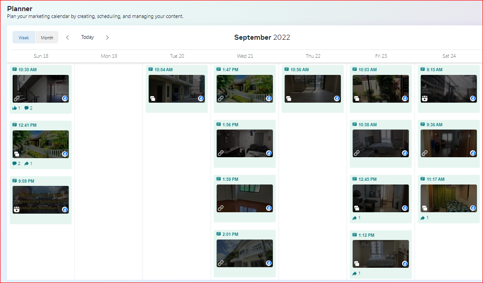The height and width of the screenshot is (283, 483).
Task: Click link icon on Wed 1:47 PM post
Action: click(x=221, y=98)
